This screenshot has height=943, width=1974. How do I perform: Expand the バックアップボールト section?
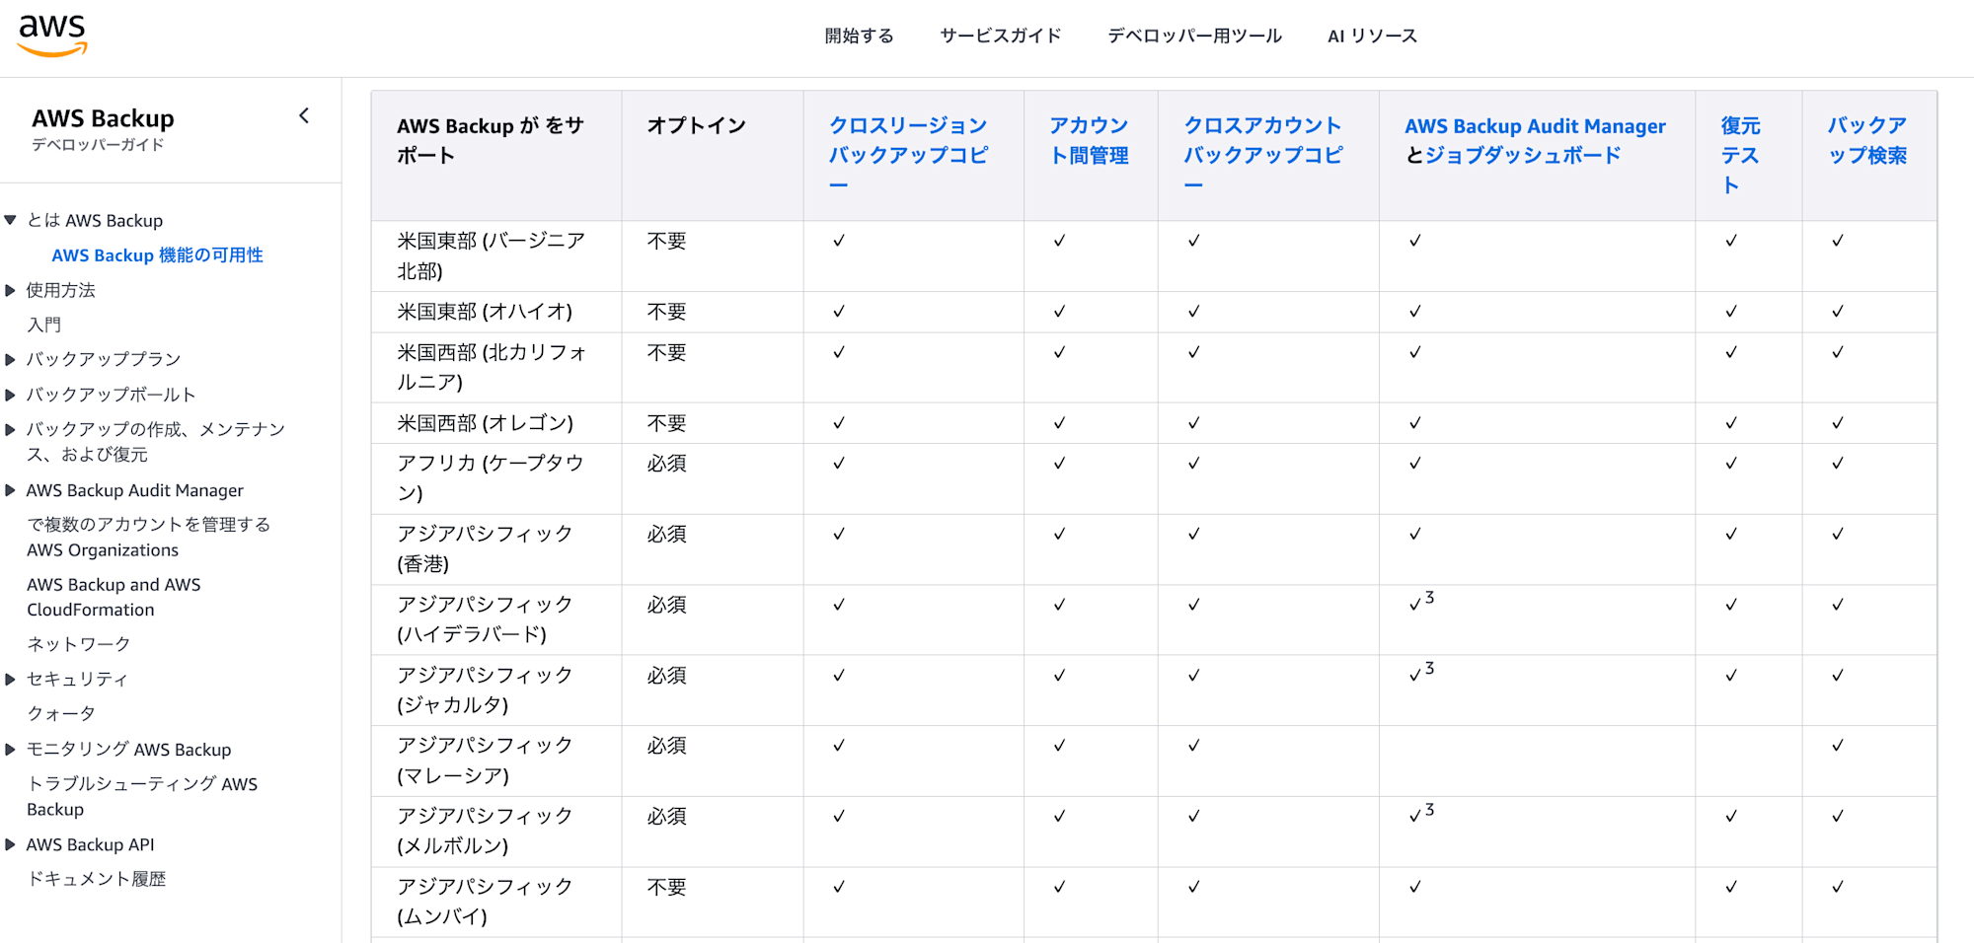(10, 395)
